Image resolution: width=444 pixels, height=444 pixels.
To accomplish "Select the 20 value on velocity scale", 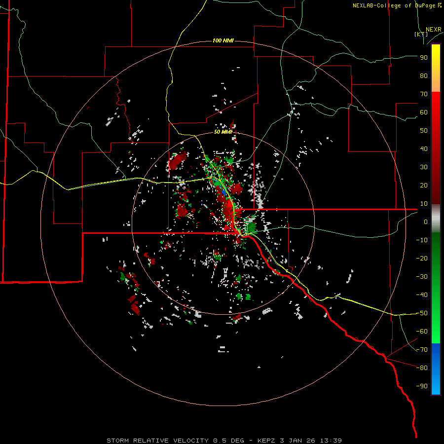I will (x=424, y=185).
